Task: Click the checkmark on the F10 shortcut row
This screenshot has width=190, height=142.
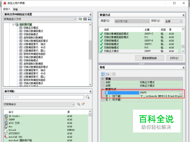Action: click(101, 48)
